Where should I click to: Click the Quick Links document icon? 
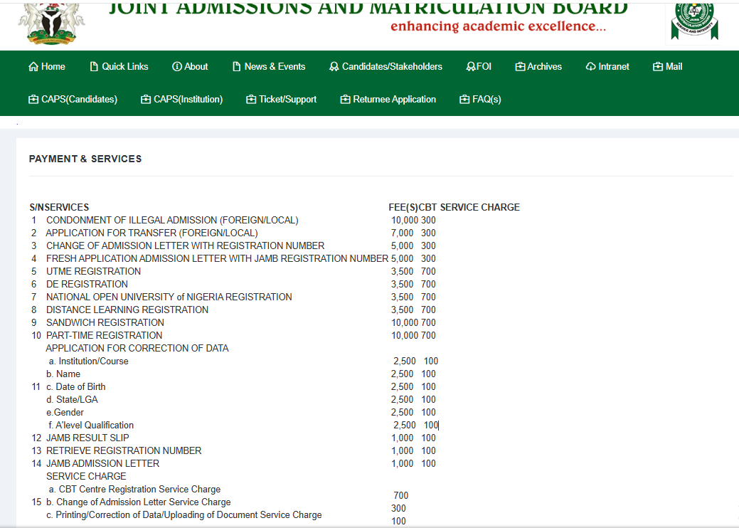[x=94, y=67]
